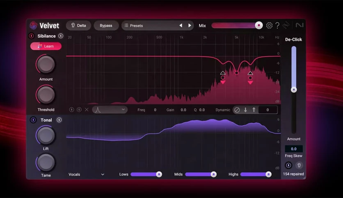The image size is (343, 198).
Task: Click left band upper white triangle
Action: pyautogui.click(x=223, y=73)
